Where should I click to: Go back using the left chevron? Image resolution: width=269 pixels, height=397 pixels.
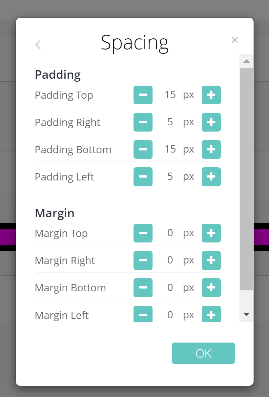[x=38, y=45]
